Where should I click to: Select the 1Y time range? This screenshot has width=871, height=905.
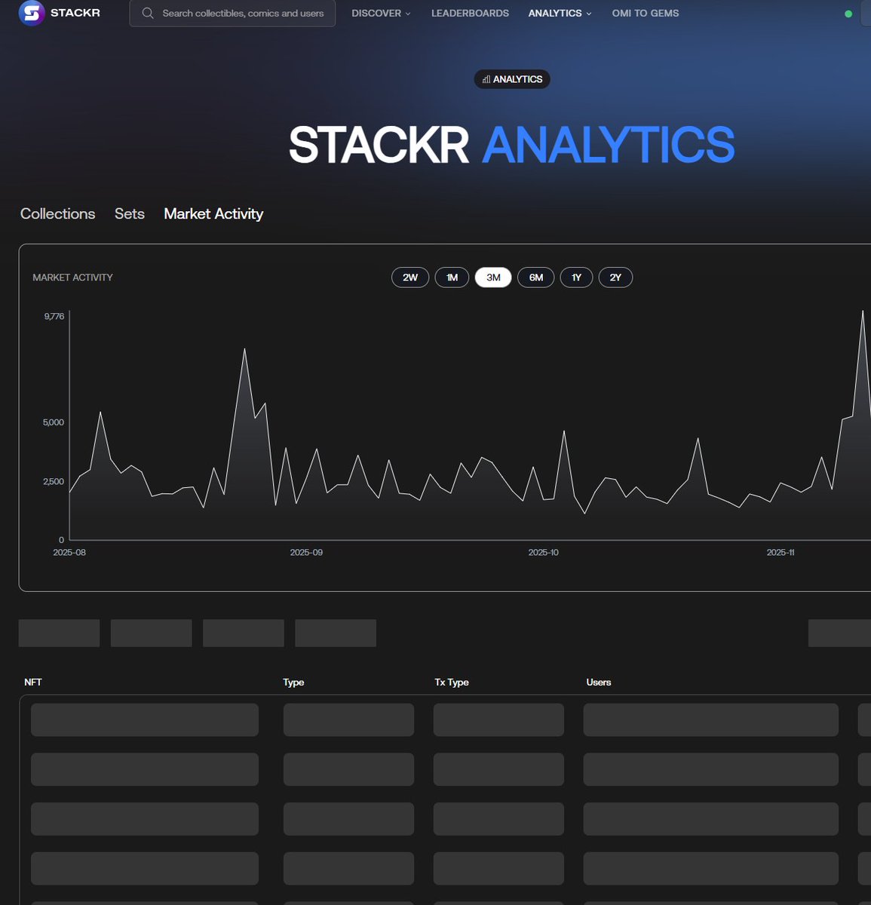(576, 278)
